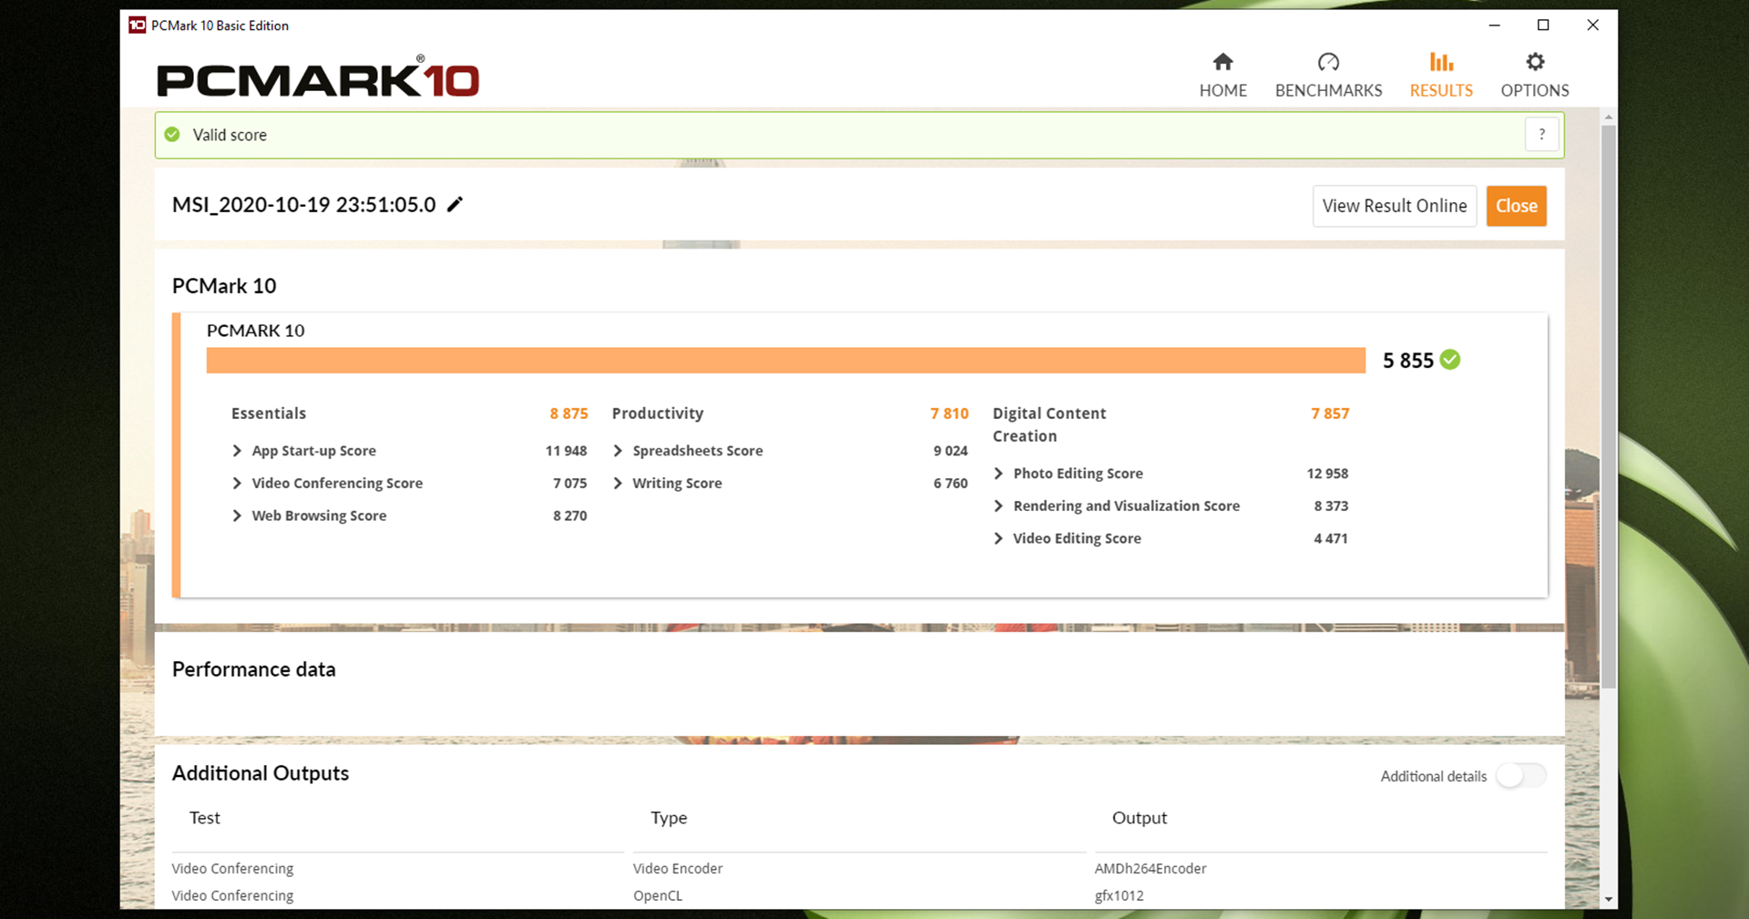Click the result name MSI_2020-10-19 23:51:05.0

[x=304, y=205]
